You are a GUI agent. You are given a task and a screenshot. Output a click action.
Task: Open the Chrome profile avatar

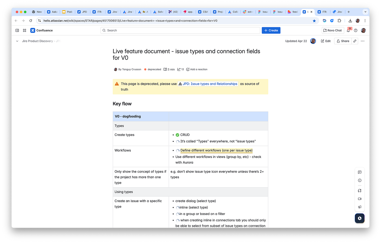click(357, 21)
